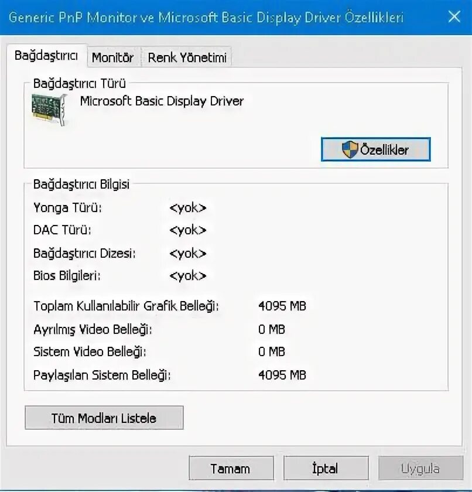Viewport: 472px width, 492px height.
Task: Select the Yonga Türü label
Action: click(67, 208)
